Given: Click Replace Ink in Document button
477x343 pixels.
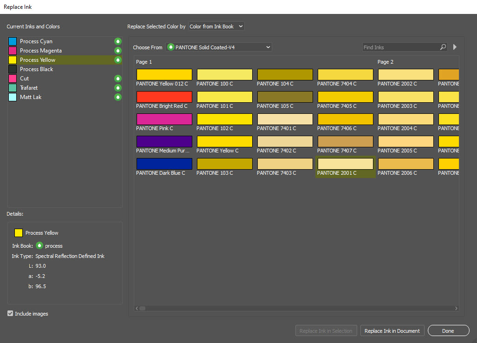Looking at the screenshot, I should coord(392,331).
